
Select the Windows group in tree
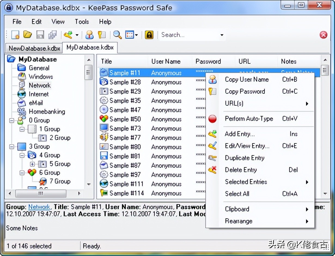41,77
